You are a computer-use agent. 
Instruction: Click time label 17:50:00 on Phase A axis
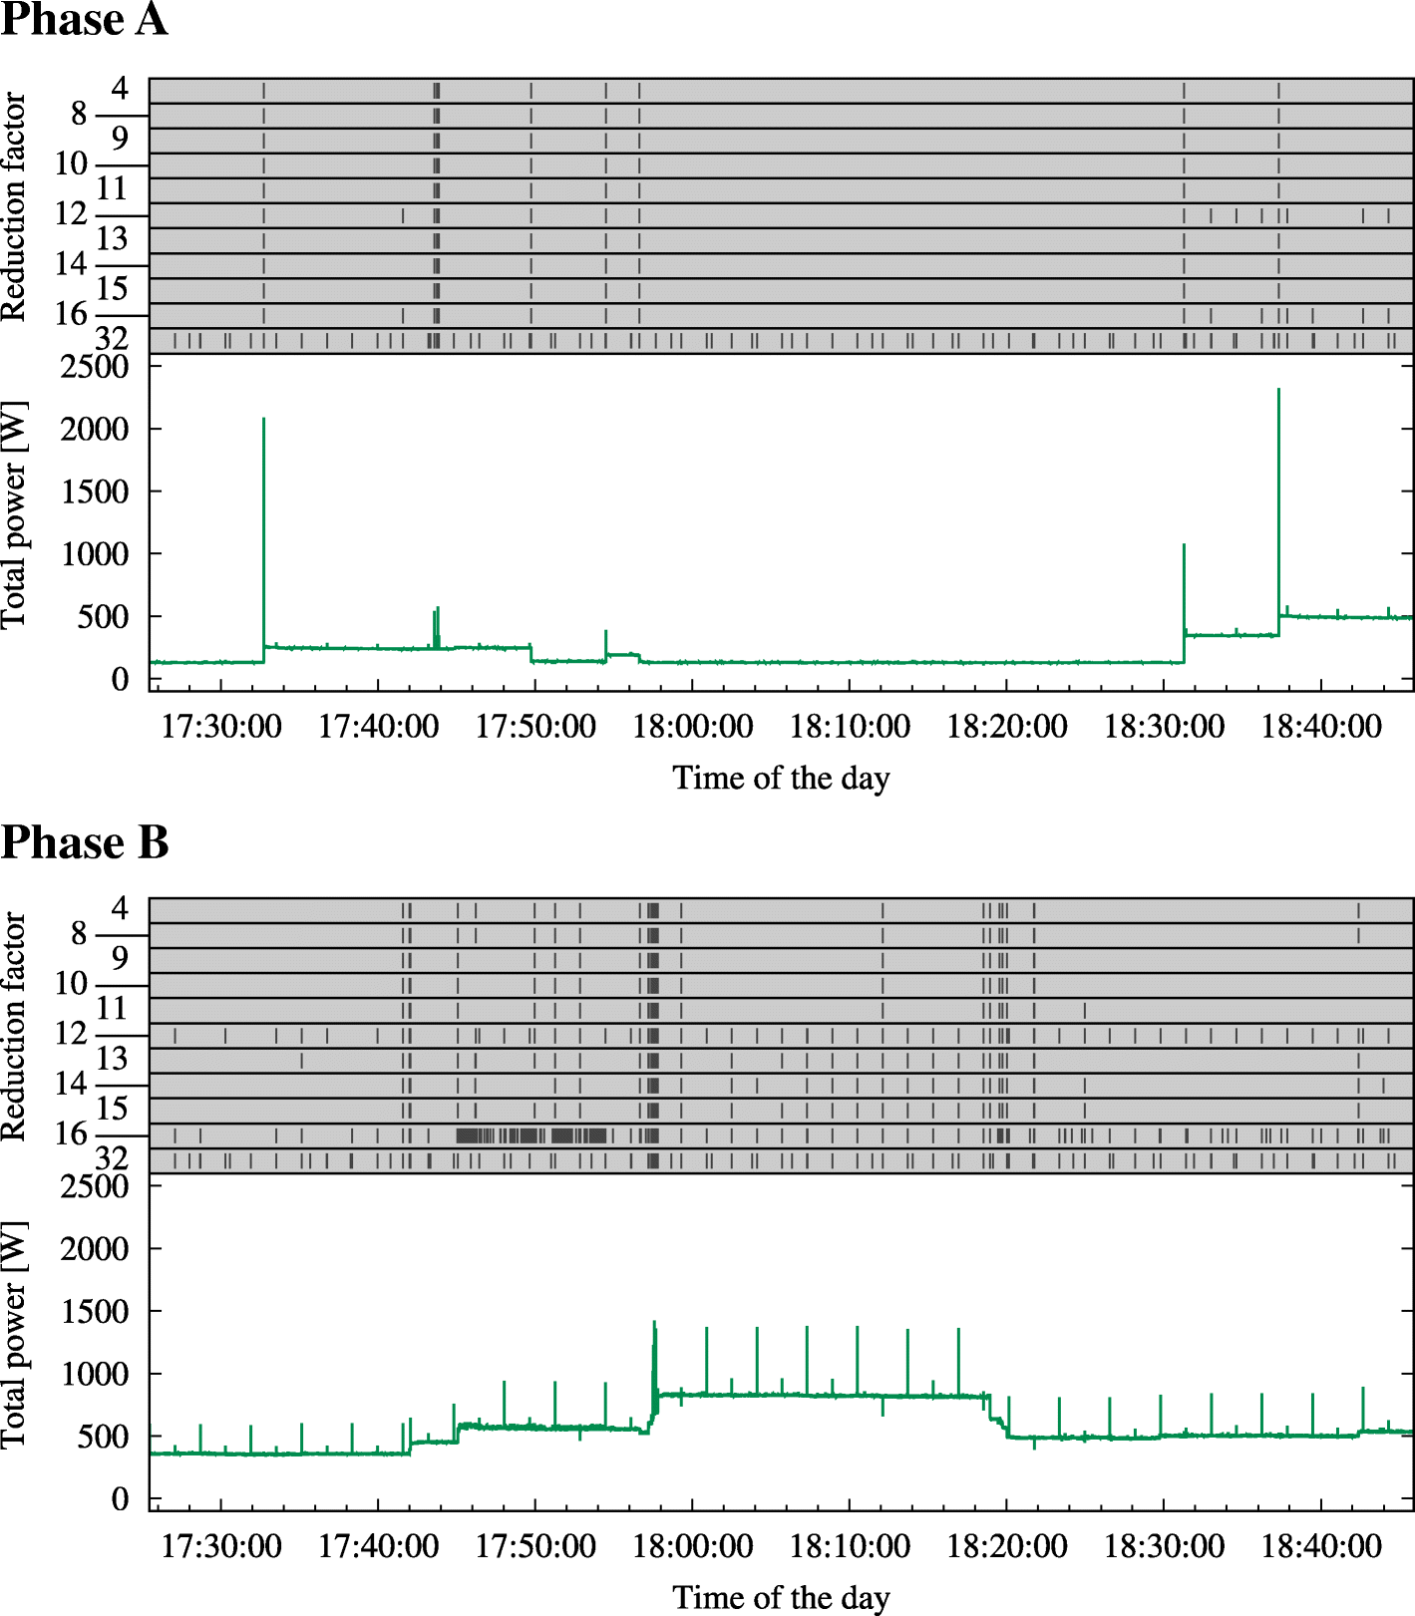pyautogui.click(x=535, y=726)
